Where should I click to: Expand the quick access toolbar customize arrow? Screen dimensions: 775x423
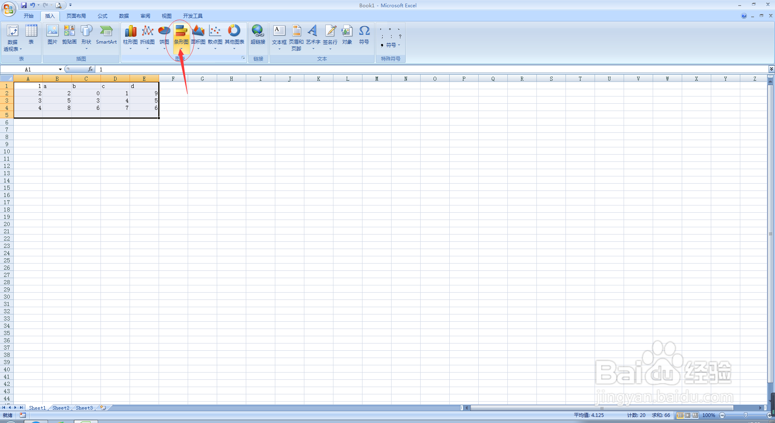tap(70, 5)
